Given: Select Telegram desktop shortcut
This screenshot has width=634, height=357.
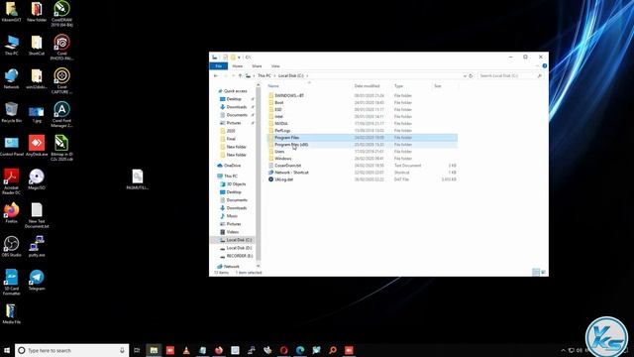Looking at the screenshot, I should click(x=37, y=280).
